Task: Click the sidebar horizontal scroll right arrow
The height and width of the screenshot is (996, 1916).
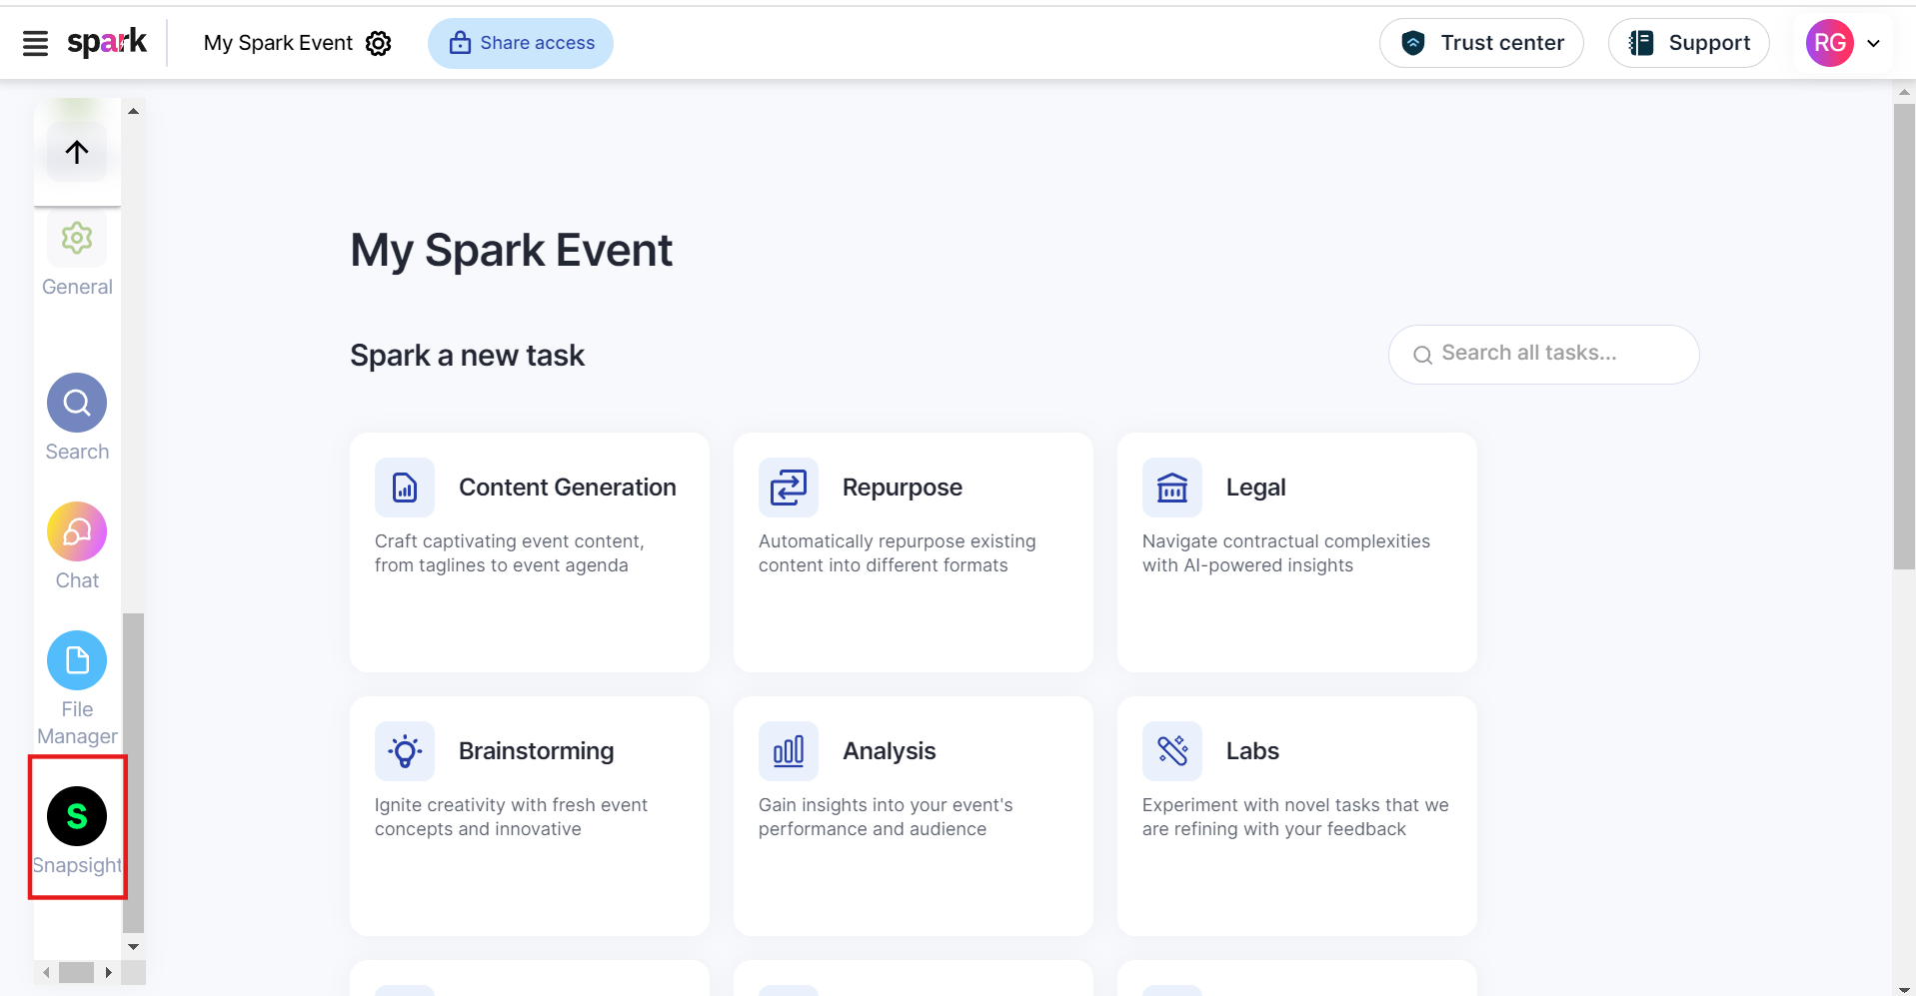Action: 108,972
